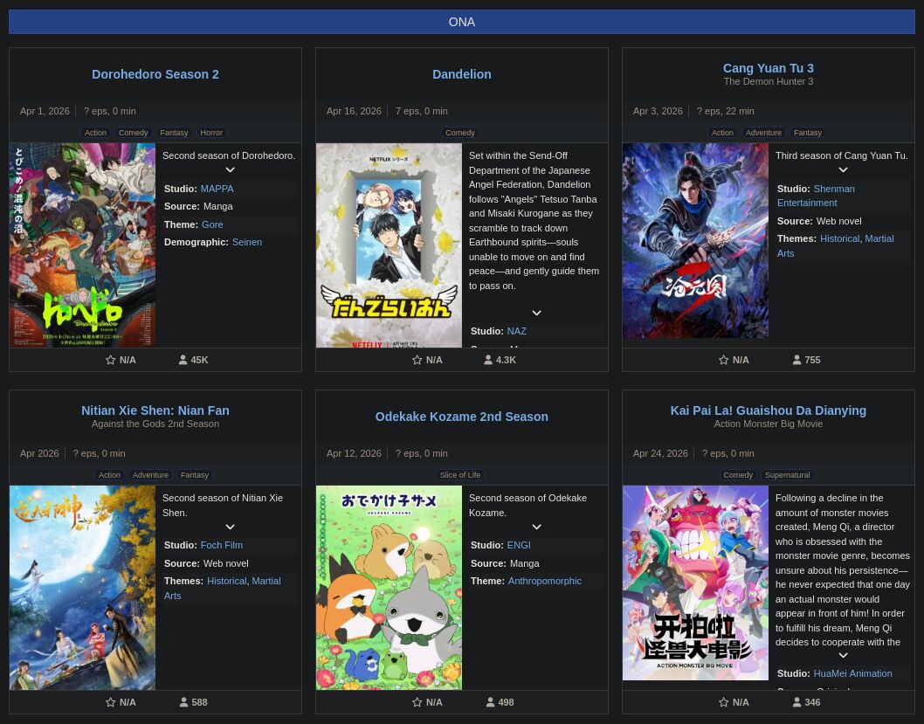Click the members icon beside 4.3K

488,360
